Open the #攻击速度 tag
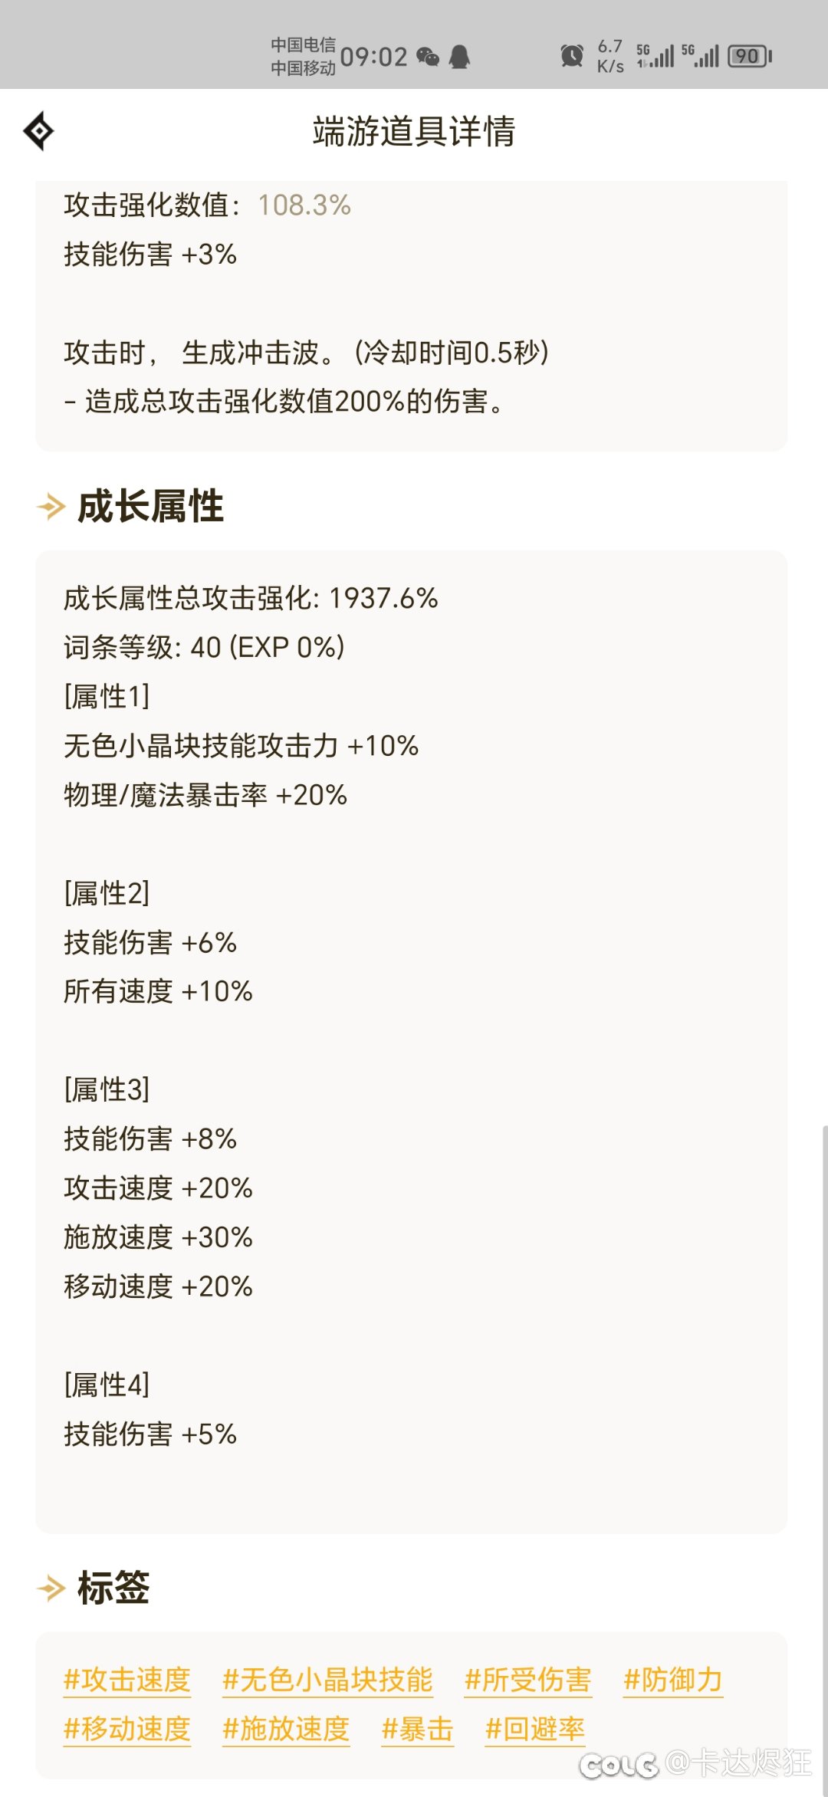The image size is (828, 1797). point(127,1680)
